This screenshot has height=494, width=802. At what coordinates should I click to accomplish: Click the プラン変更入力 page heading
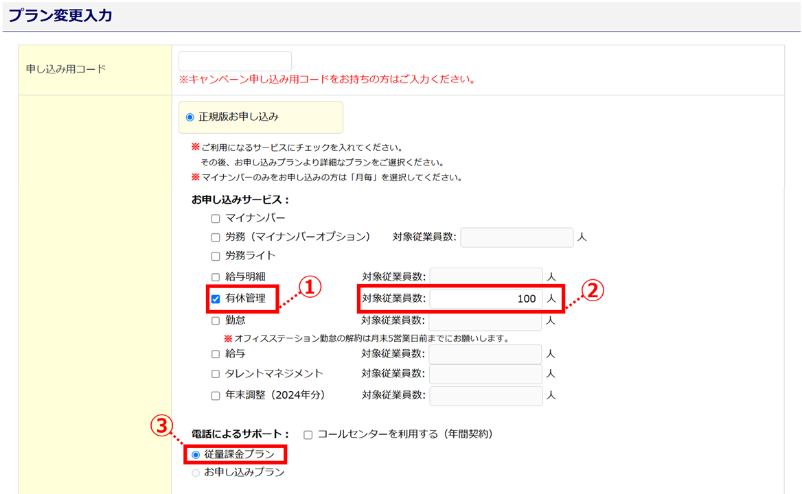tap(60, 15)
